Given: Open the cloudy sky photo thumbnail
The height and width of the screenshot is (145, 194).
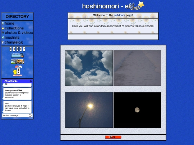Looking at the screenshot, I should (x=89, y=68).
